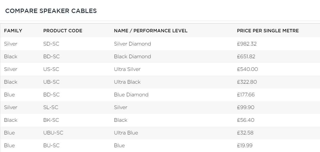The image size is (320, 152).
Task: Select product code UBU-SC
Action: tap(53, 133)
